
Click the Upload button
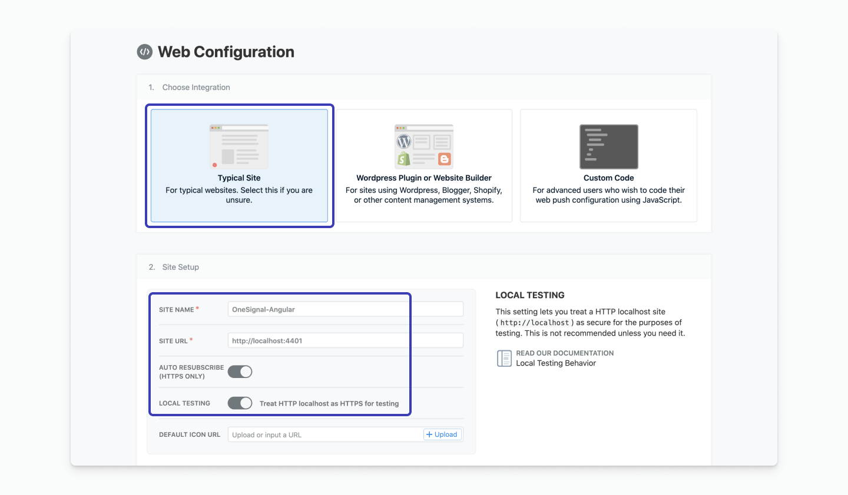442,434
